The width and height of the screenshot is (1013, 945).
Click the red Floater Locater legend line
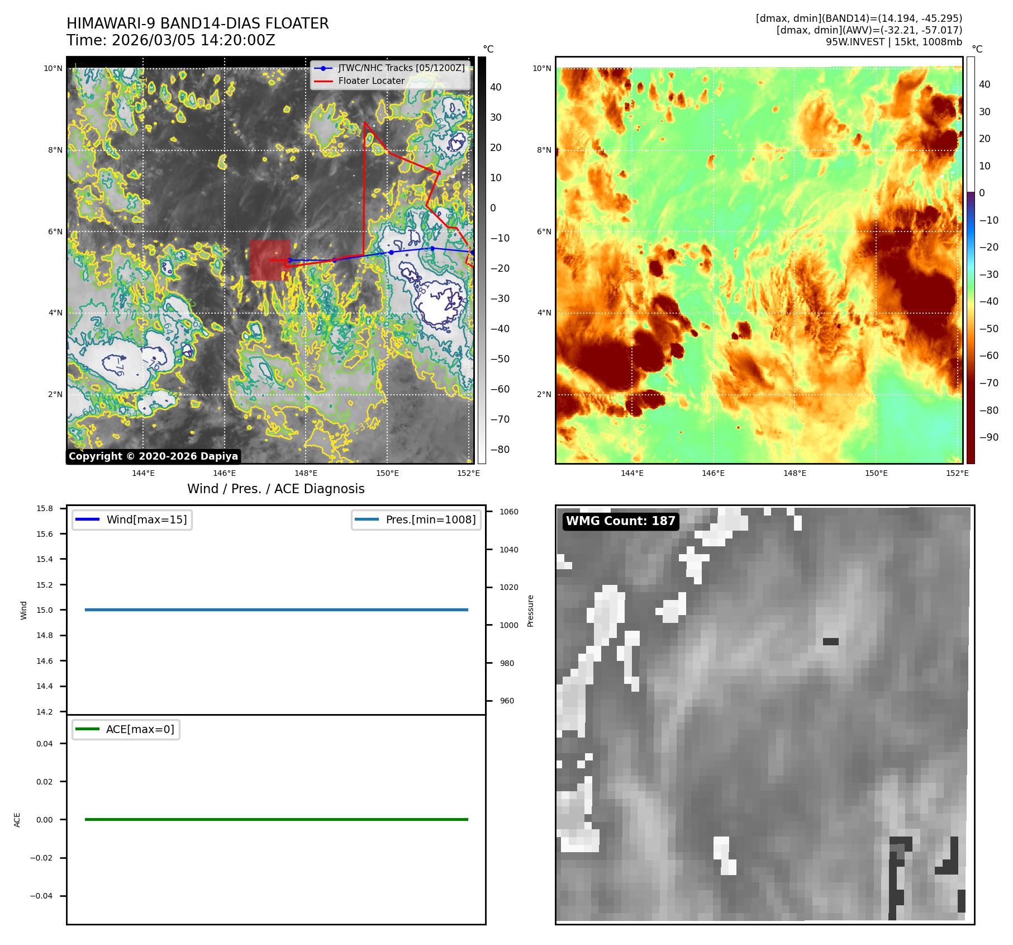323,81
